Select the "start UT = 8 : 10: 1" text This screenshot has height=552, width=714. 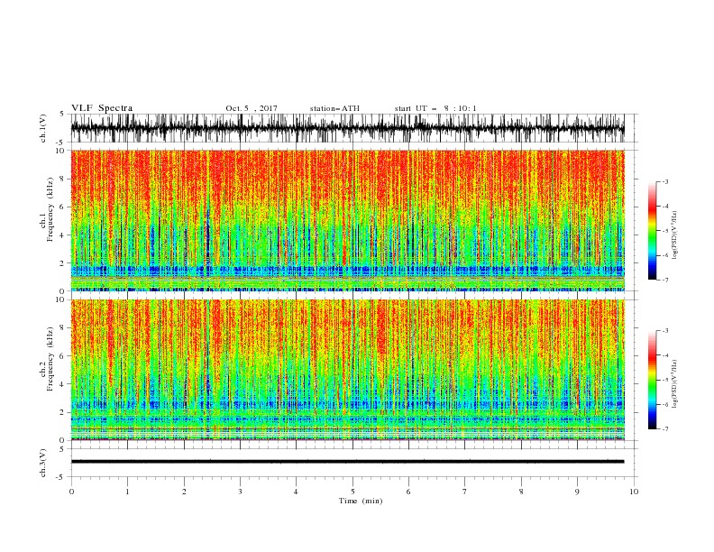pyautogui.click(x=435, y=108)
